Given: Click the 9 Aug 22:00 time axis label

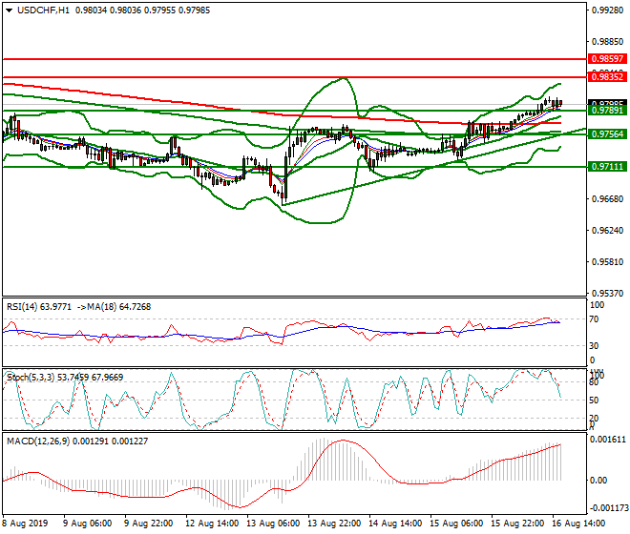Looking at the screenshot, I should coord(149,524).
